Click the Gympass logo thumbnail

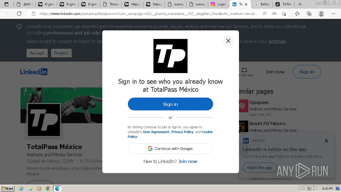(243, 106)
